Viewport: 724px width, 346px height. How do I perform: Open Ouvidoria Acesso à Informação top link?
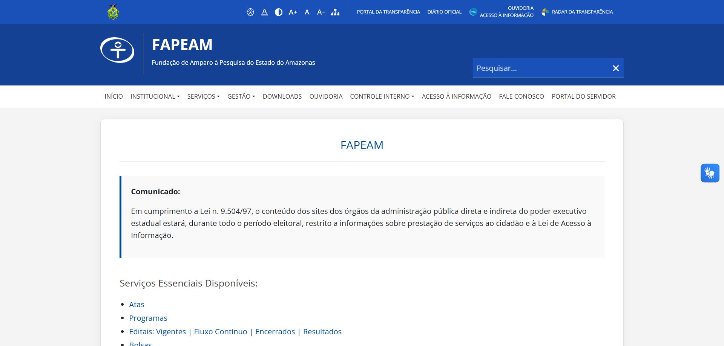pyautogui.click(x=507, y=12)
